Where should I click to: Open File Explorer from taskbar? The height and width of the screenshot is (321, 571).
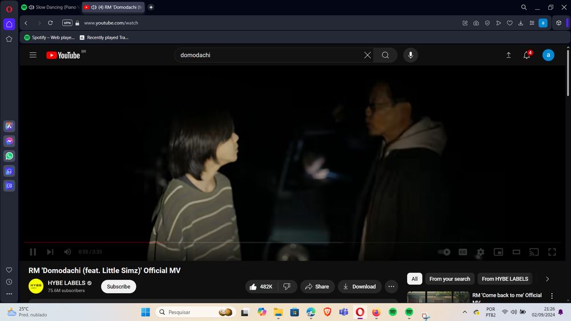point(278,312)
